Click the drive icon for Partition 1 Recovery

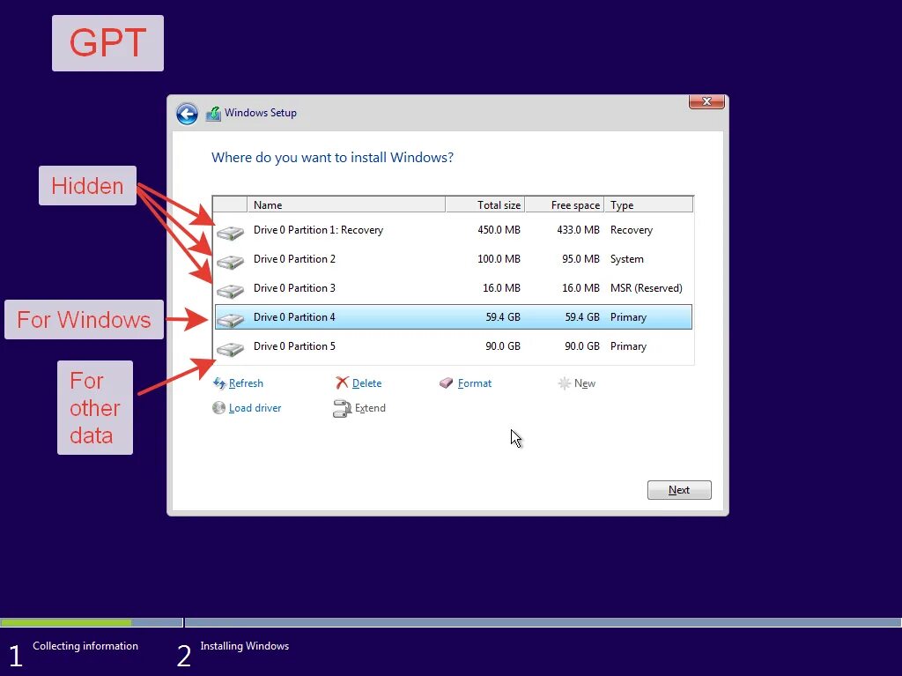231,233
